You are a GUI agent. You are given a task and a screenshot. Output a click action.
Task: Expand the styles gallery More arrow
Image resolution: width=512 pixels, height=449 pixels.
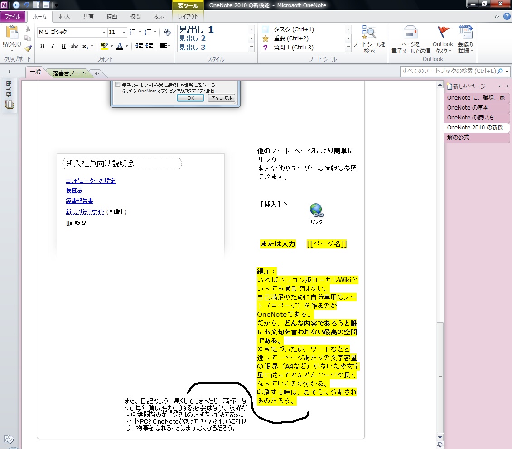coord(251,48)
